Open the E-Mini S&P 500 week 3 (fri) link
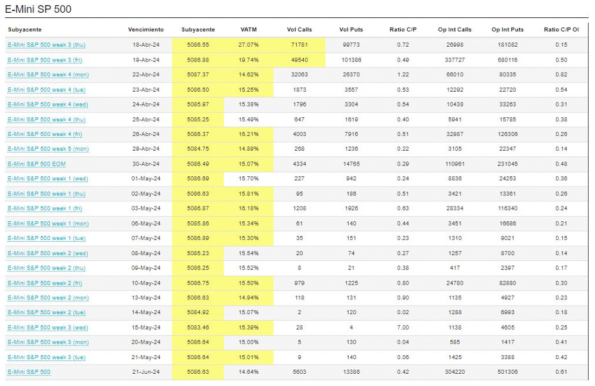The image size is (595, 386). point(45,60)
